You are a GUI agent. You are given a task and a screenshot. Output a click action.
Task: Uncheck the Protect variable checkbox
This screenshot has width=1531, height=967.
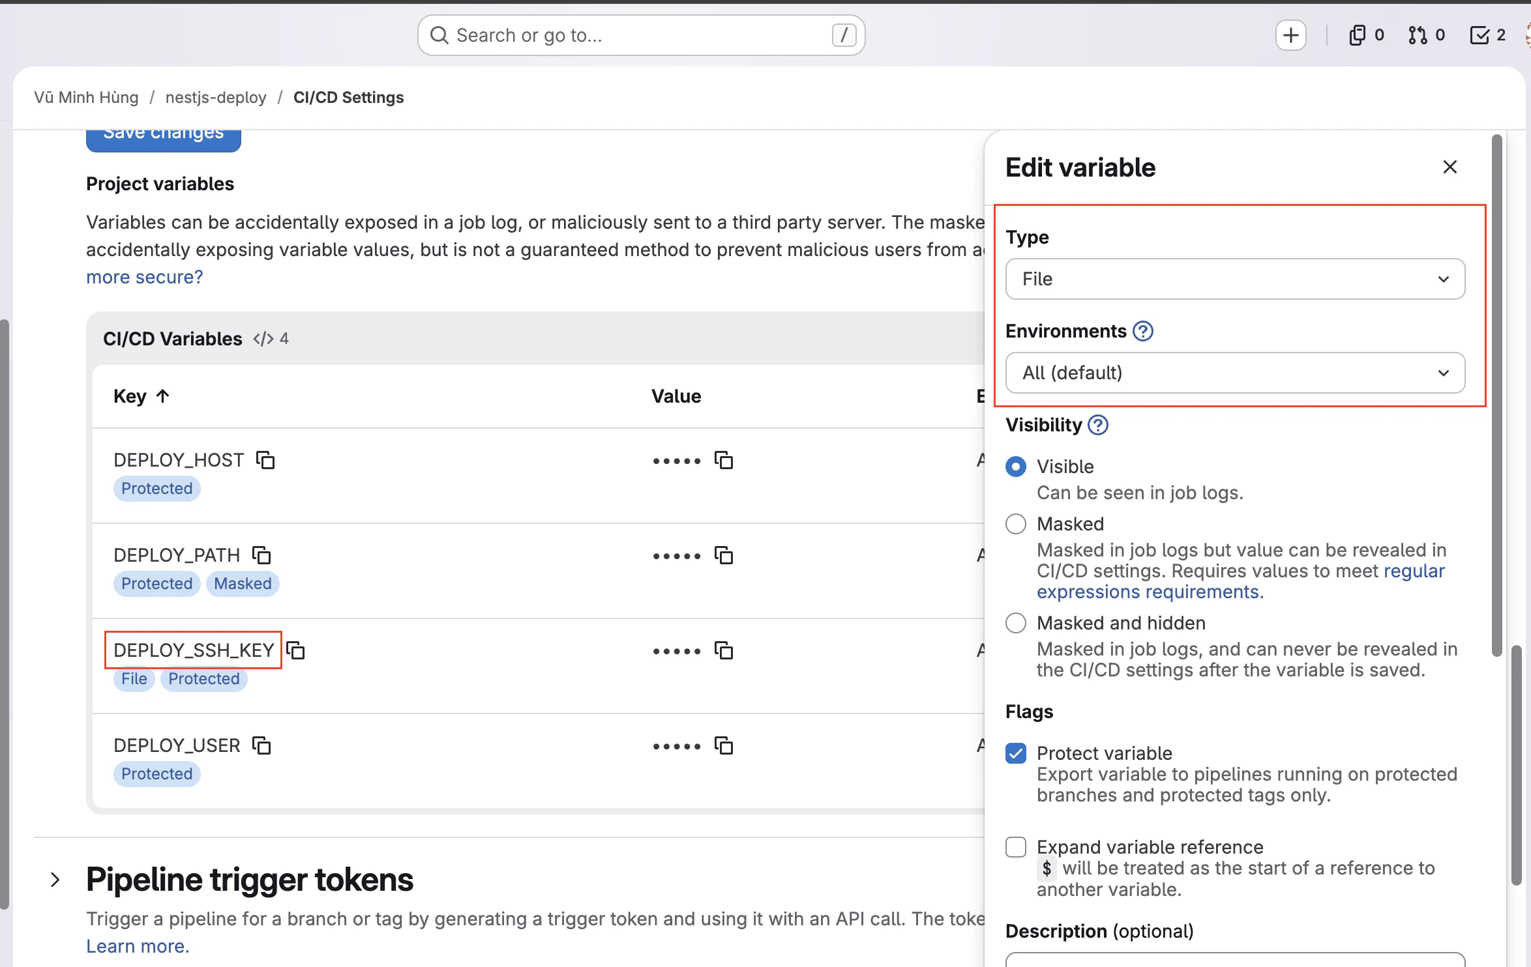coord(1016,753)
